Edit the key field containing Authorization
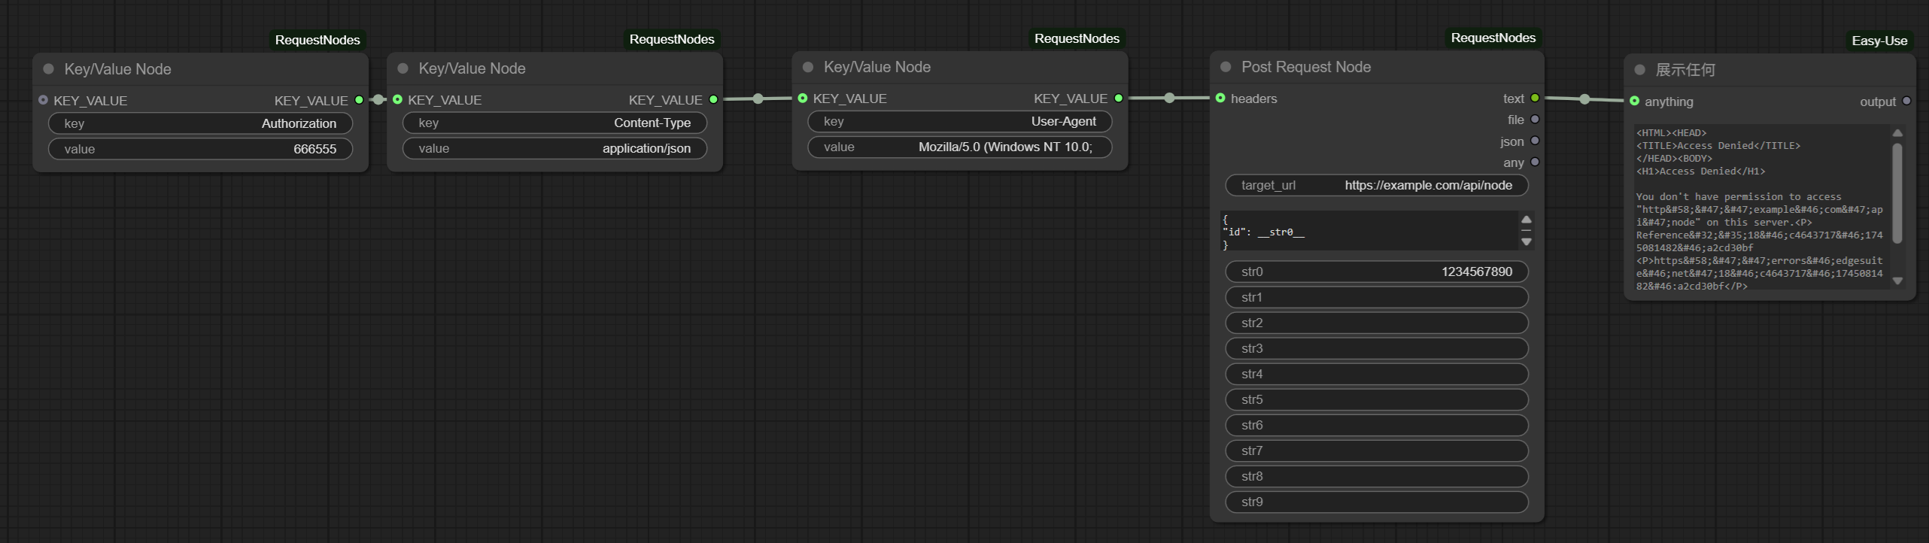The image size is (1929, 543). [x=200, y=123]
